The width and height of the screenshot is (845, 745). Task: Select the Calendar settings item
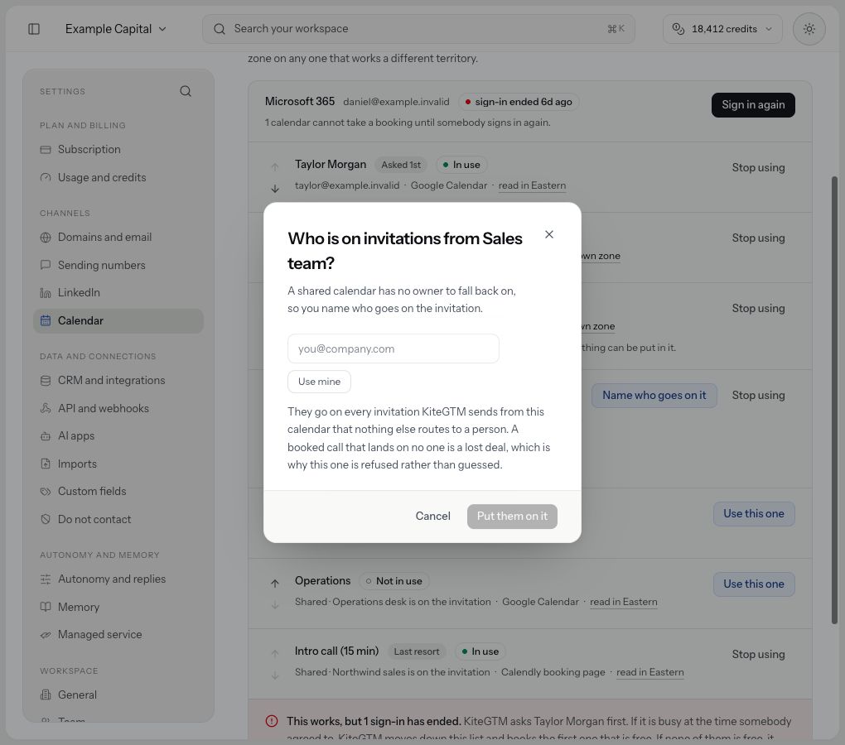click(x=118, y=321)
